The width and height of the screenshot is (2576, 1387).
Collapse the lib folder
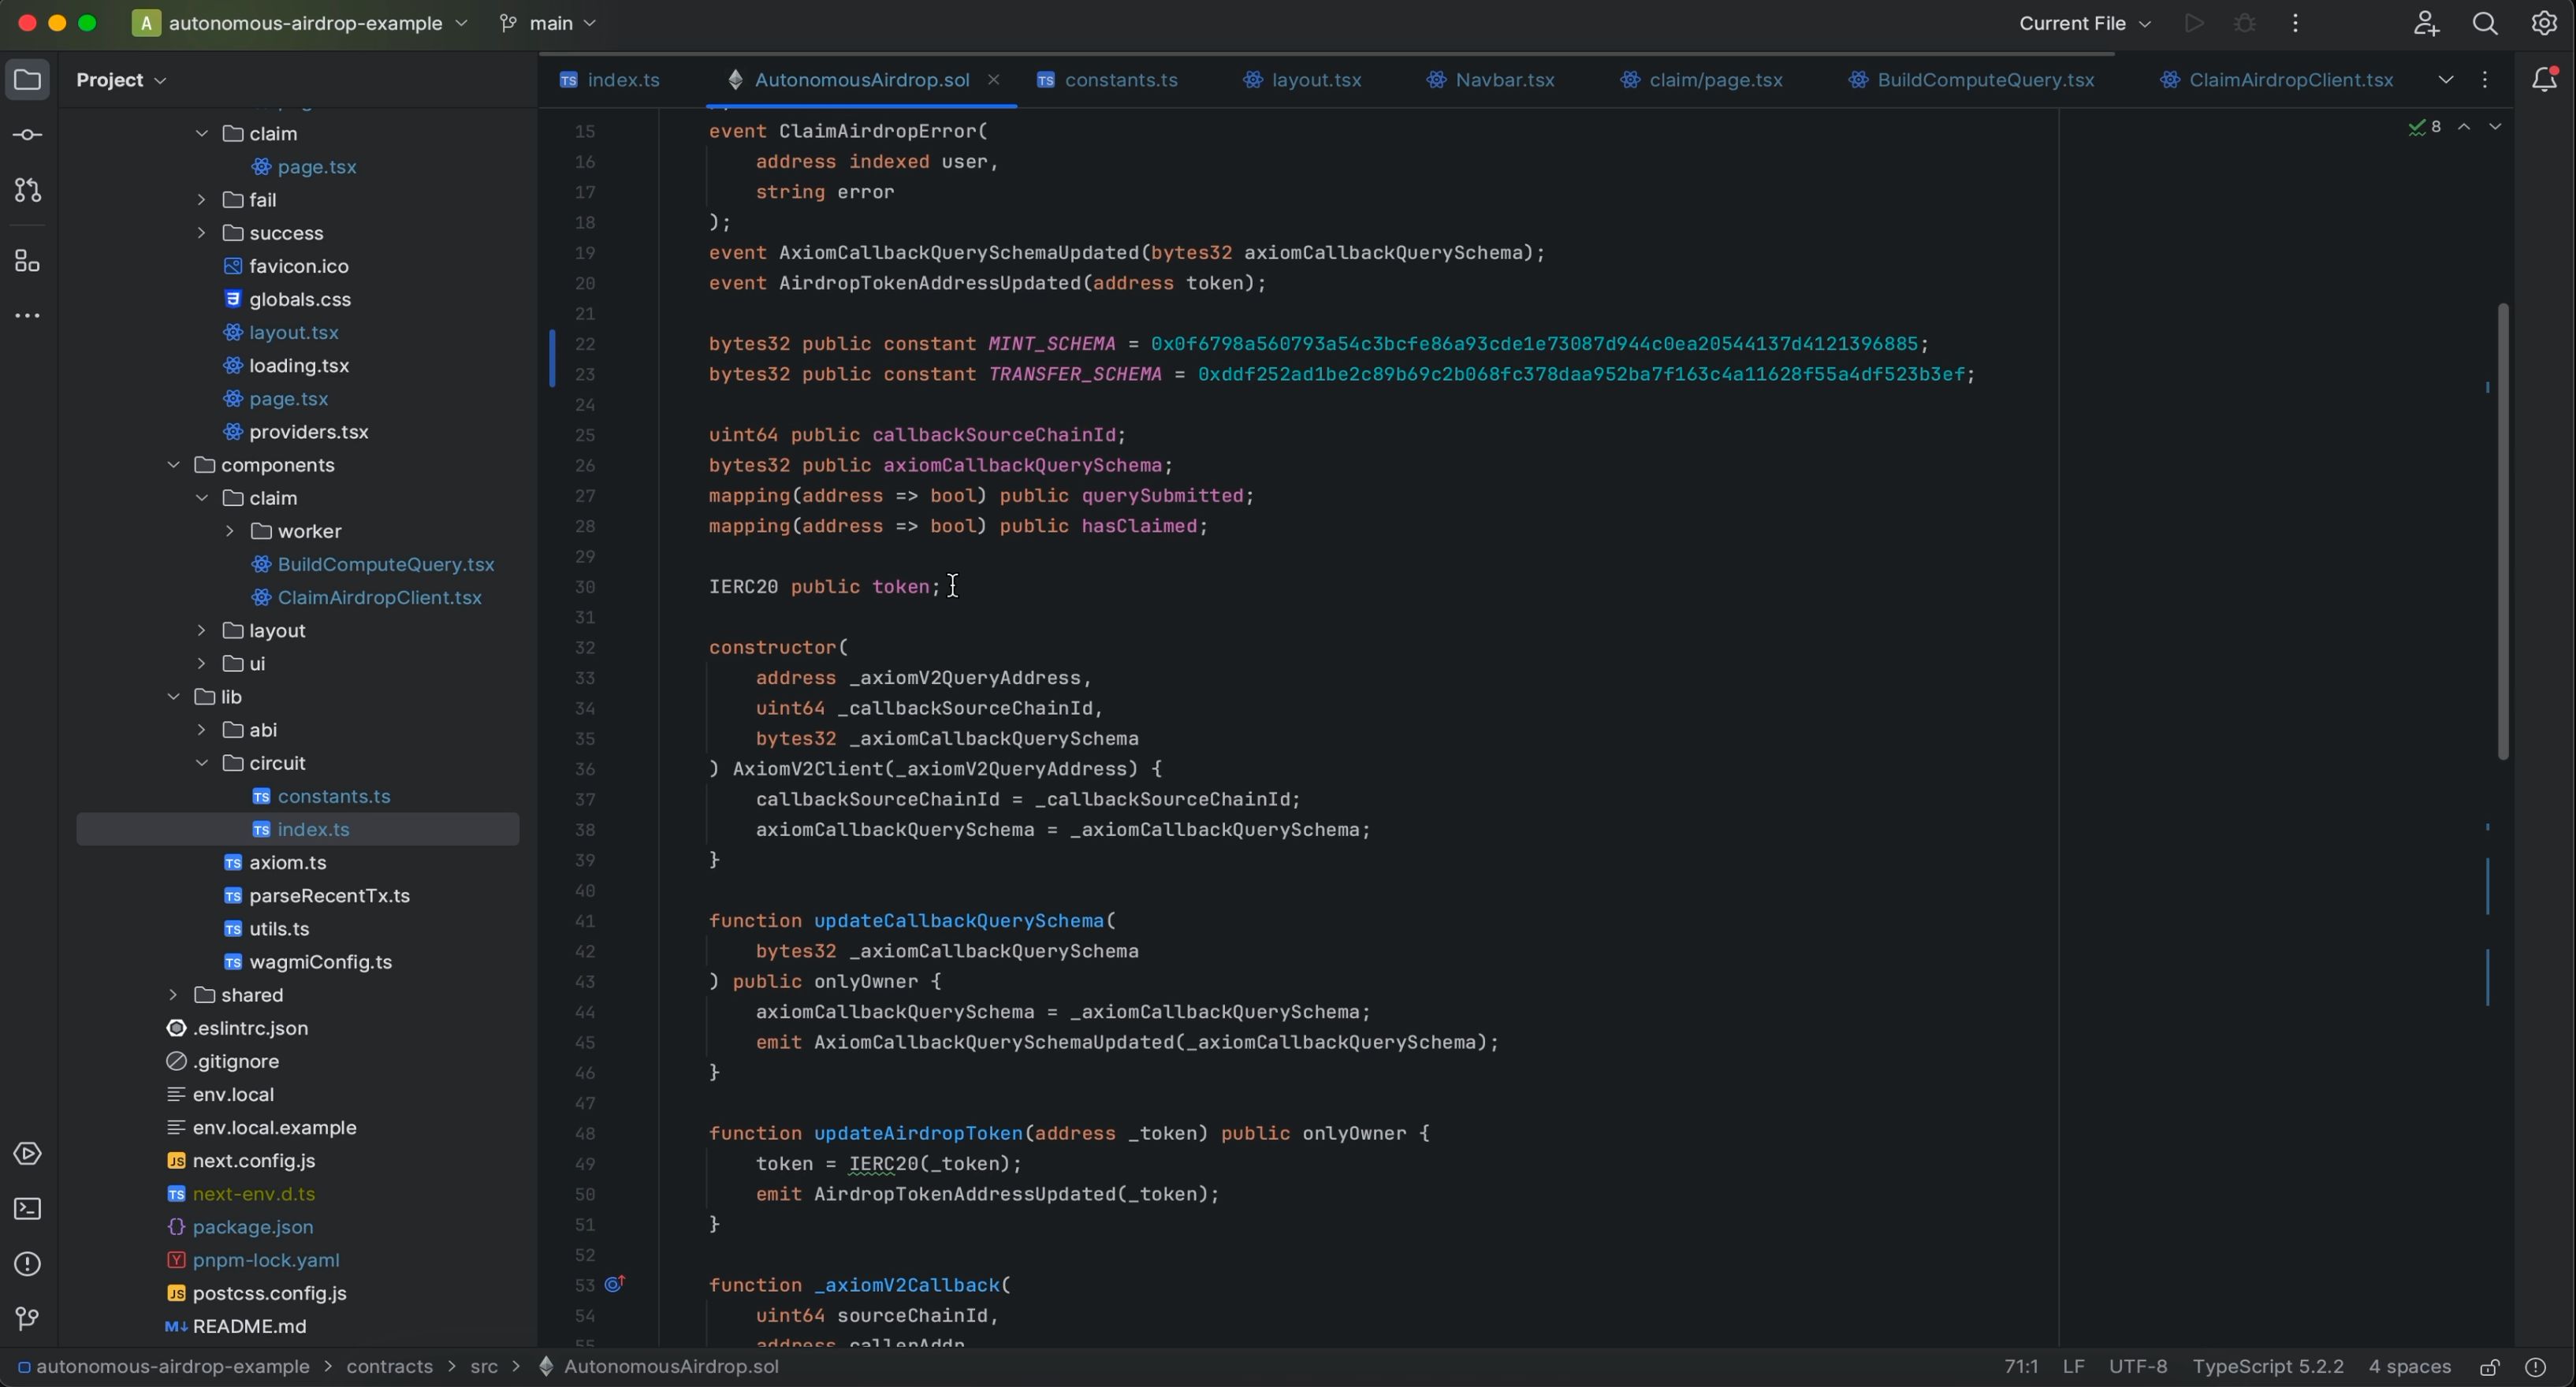click(x=173, y=697)
